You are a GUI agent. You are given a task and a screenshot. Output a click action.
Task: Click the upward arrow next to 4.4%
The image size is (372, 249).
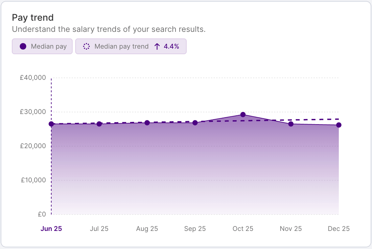[x=157, y=46]
